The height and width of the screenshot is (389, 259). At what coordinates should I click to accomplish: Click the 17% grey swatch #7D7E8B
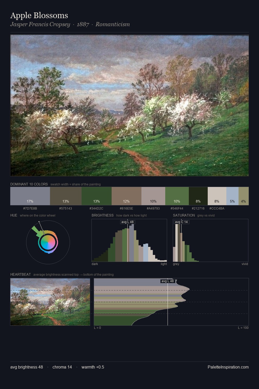pos(30,196)
